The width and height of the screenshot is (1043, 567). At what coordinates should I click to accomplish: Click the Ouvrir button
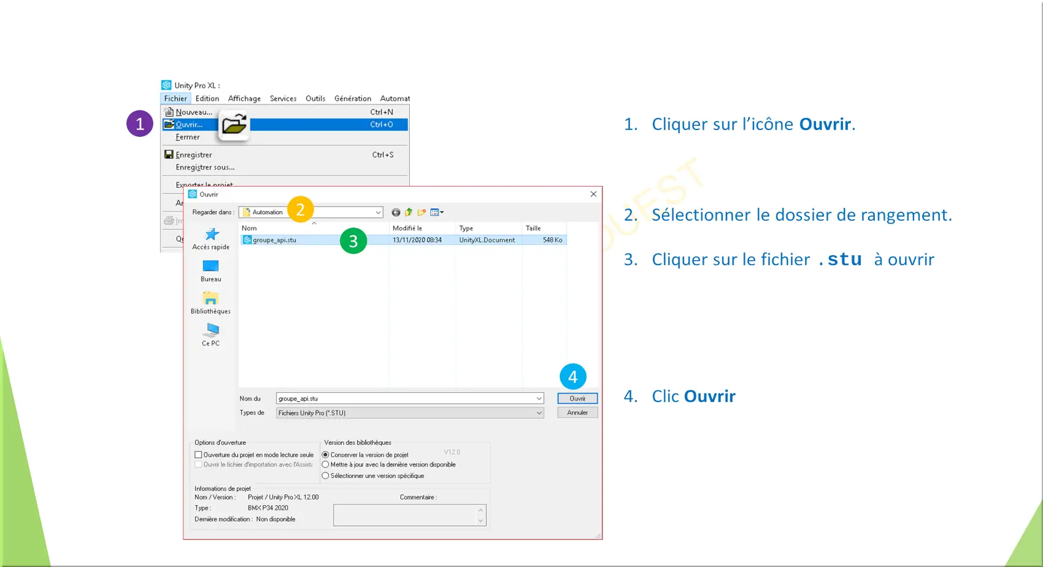pos(577,399)
